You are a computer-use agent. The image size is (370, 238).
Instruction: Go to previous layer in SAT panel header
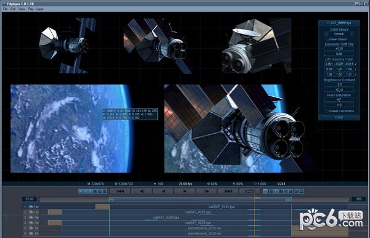point(321,23)
